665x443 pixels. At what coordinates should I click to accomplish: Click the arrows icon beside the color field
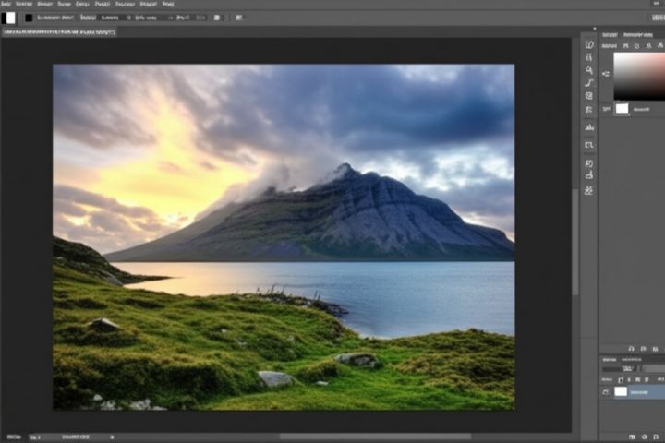point(606,74)
